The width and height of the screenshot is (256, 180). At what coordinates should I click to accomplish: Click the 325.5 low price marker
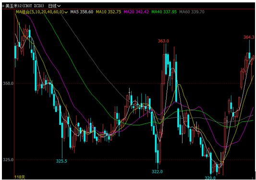tap(61, 161)
